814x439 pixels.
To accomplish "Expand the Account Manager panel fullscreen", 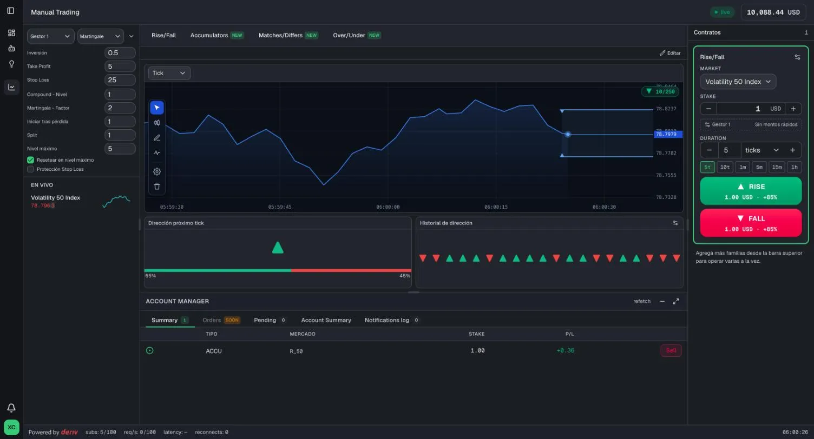I will point(676,301).
